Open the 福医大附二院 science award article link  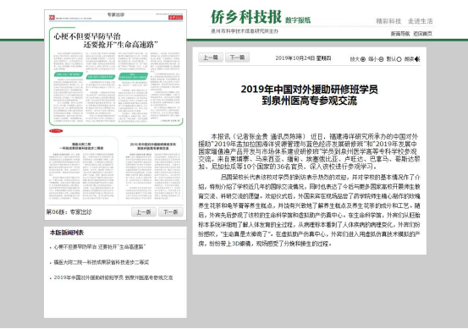coord(102,262)
